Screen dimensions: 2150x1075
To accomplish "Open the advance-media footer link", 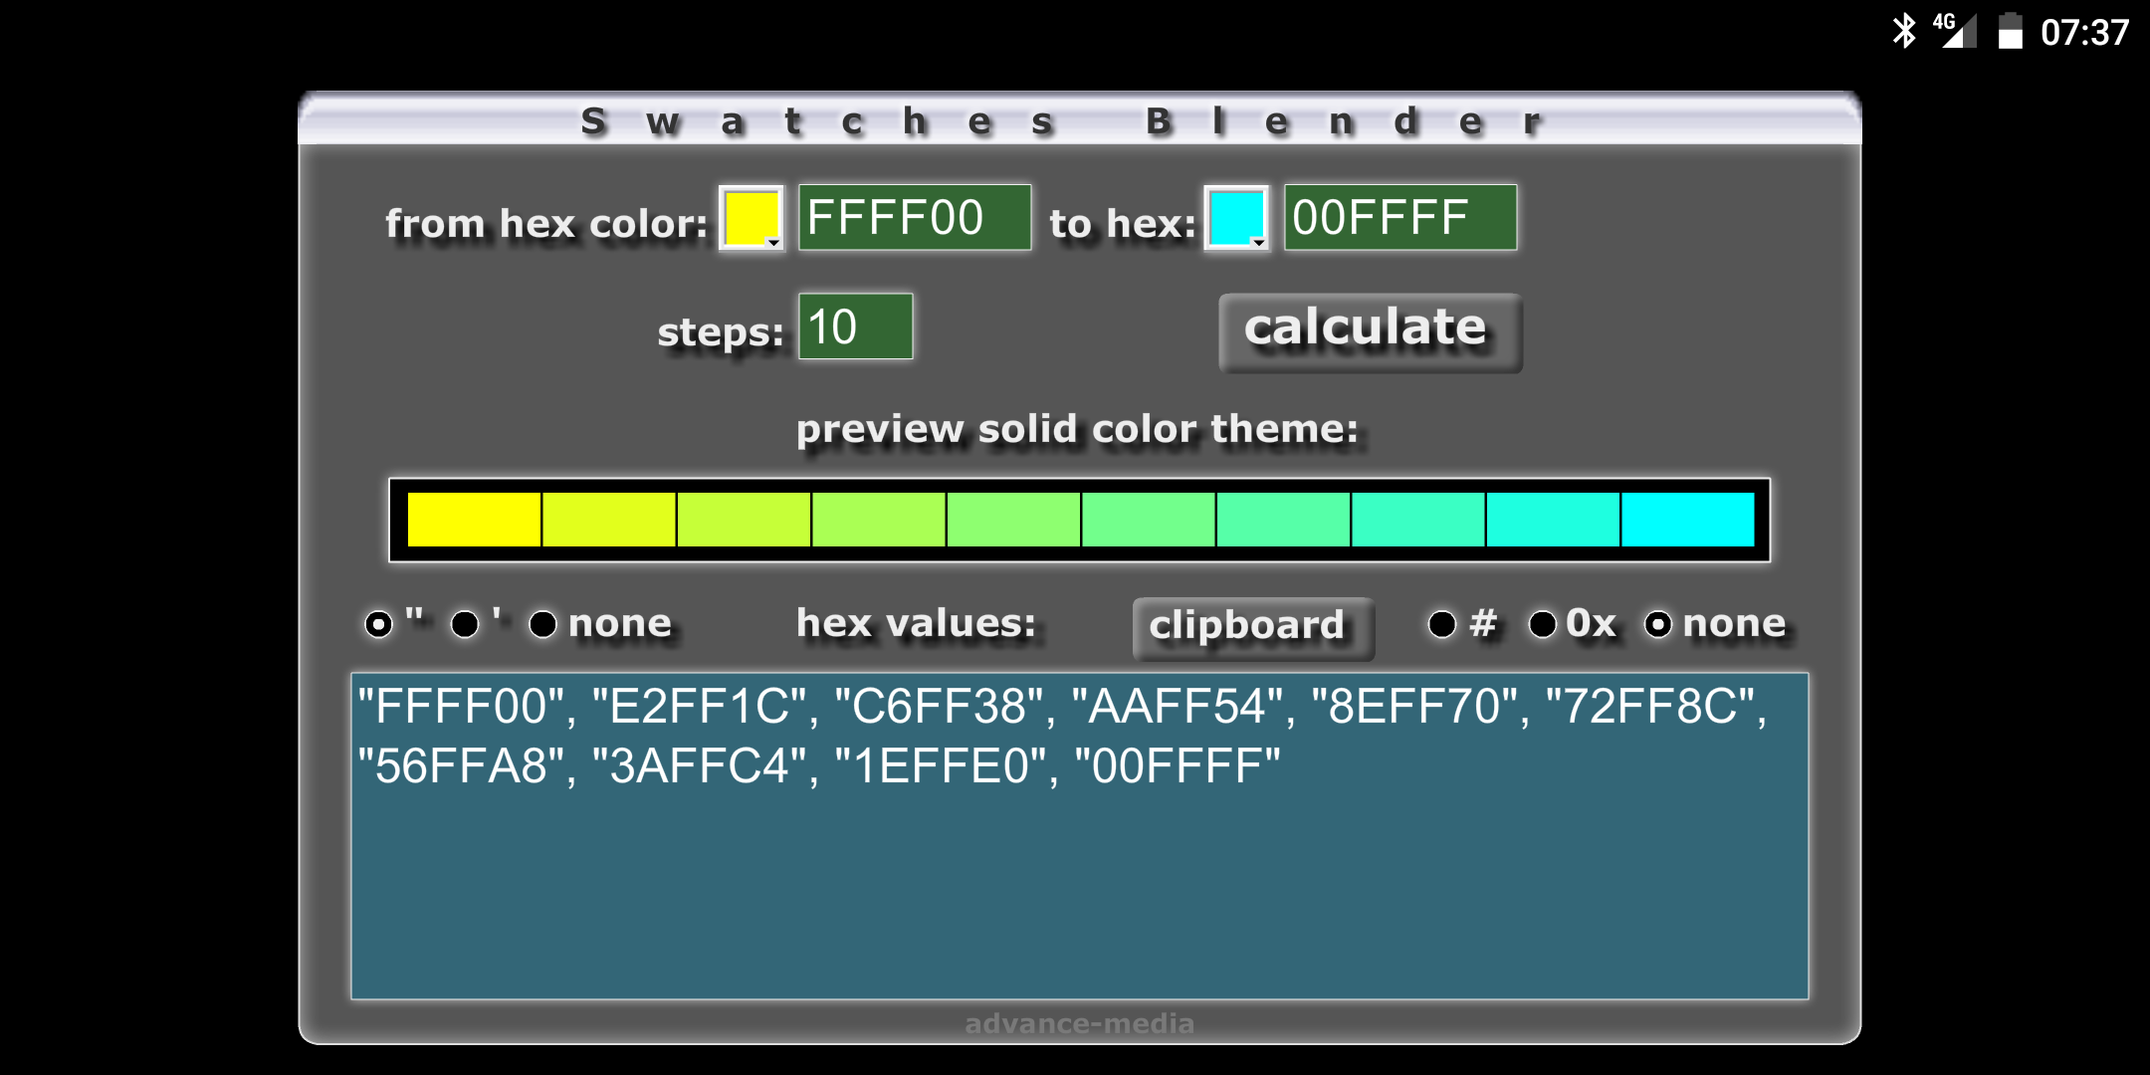I will pyautogui.click(x=1079, y=1023).
